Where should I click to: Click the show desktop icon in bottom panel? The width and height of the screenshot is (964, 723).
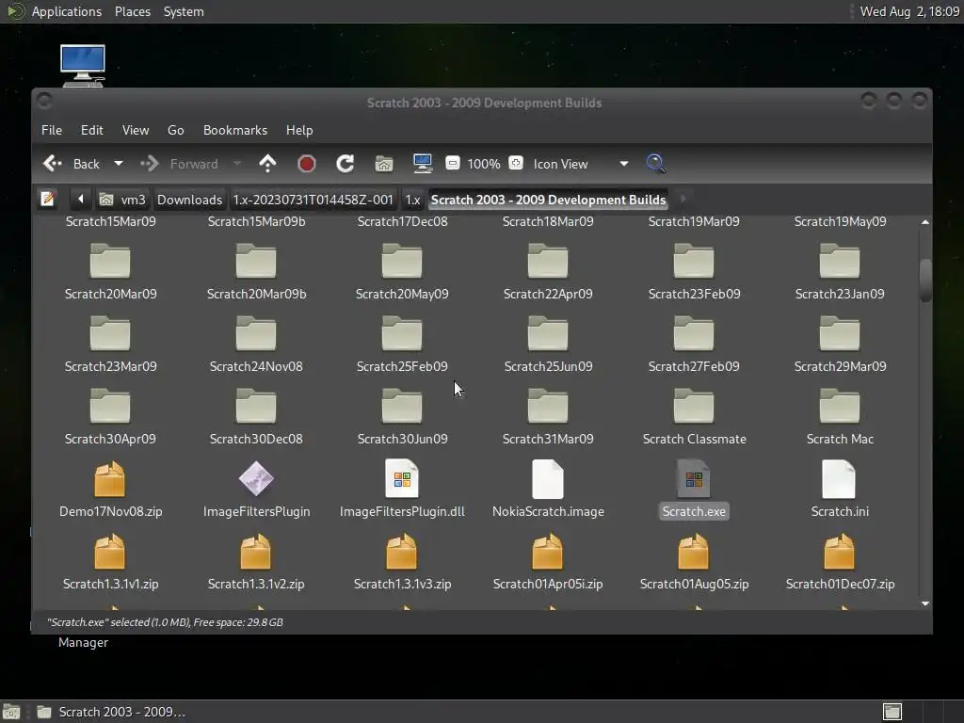pyautogui.click(x=11, y=712)
